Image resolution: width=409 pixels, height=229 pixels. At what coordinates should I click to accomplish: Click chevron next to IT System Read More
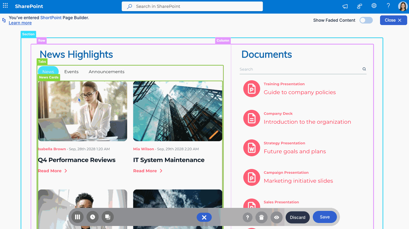point(161,171)
